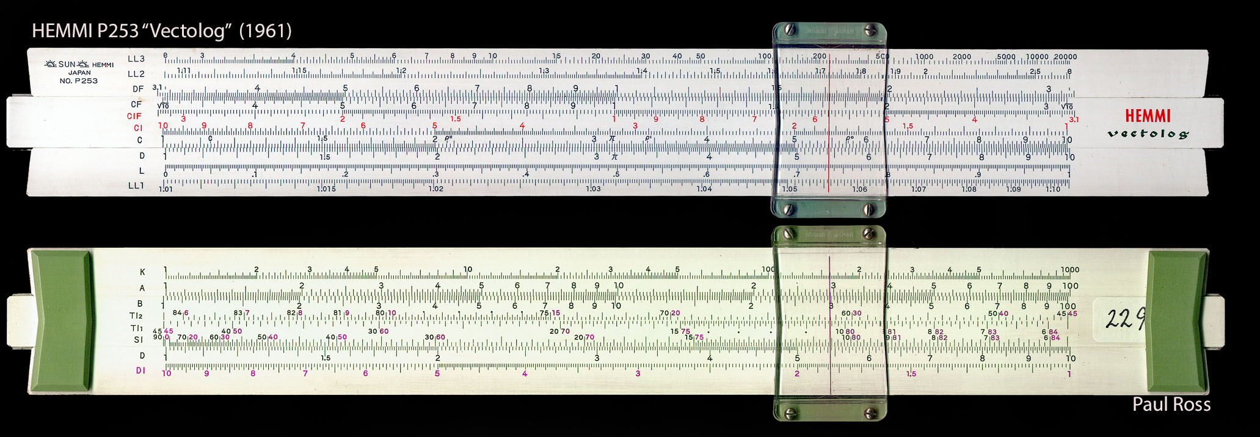Select the red CIF scale label

pos(134,116)
